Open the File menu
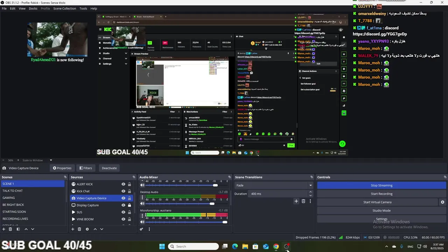This screenshot has height=252, width=448. [x=4, y=8]
